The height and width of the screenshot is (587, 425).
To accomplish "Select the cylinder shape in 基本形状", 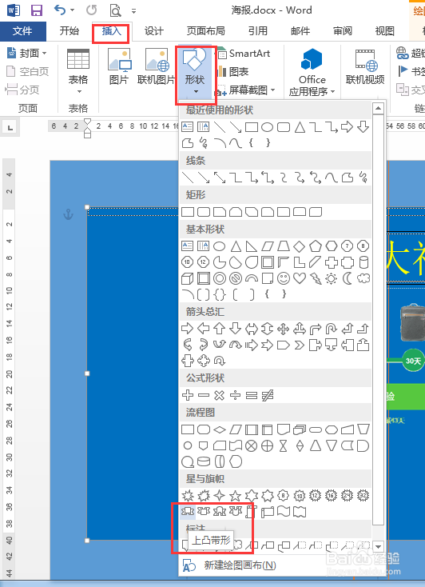I will click(x=363, y=262).
